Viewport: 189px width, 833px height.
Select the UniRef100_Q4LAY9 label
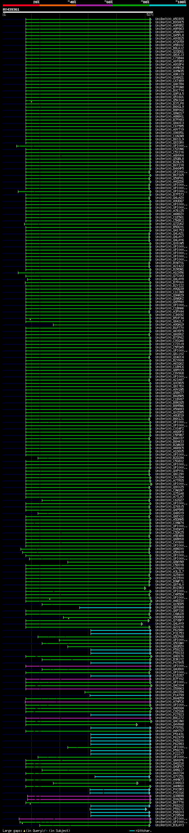pos(170,623)
